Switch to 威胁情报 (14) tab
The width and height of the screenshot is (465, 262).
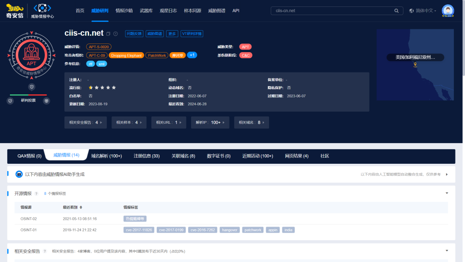click(66, 155)
